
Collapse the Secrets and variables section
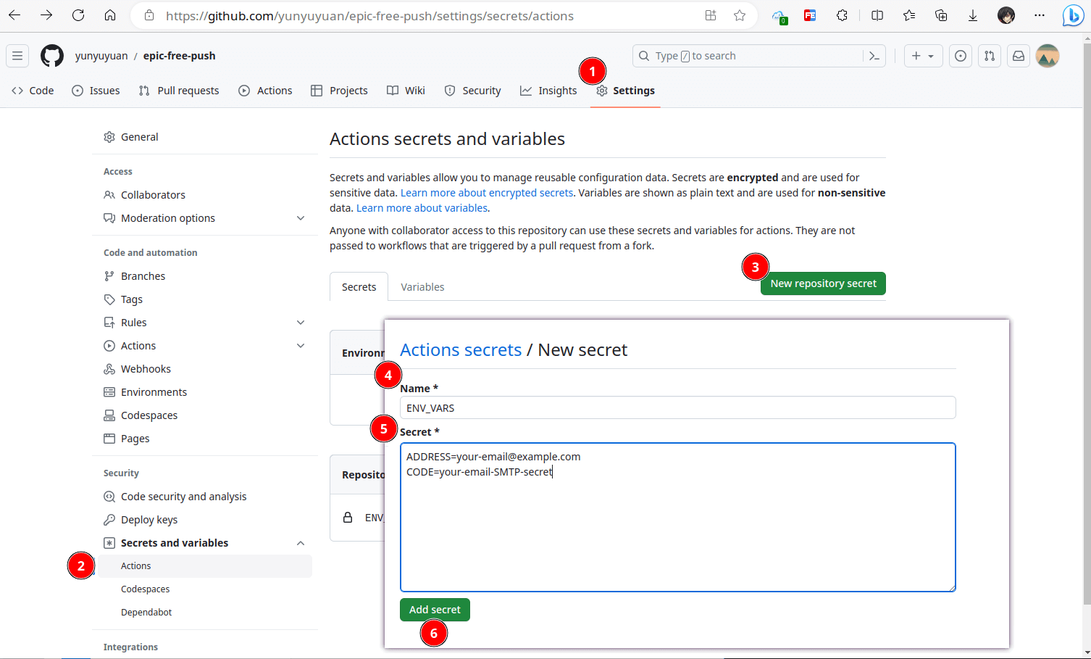(301, 542)
